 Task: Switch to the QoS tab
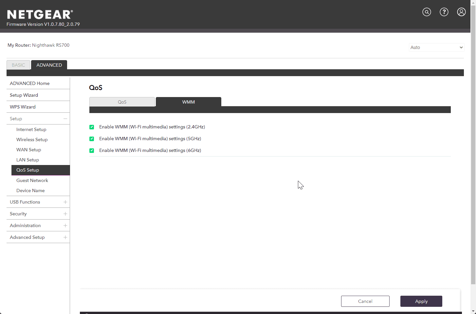tap(122, 102)
